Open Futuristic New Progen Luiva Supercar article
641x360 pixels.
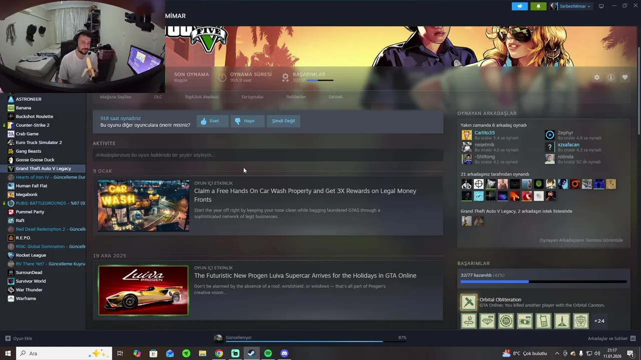point(305,275)
